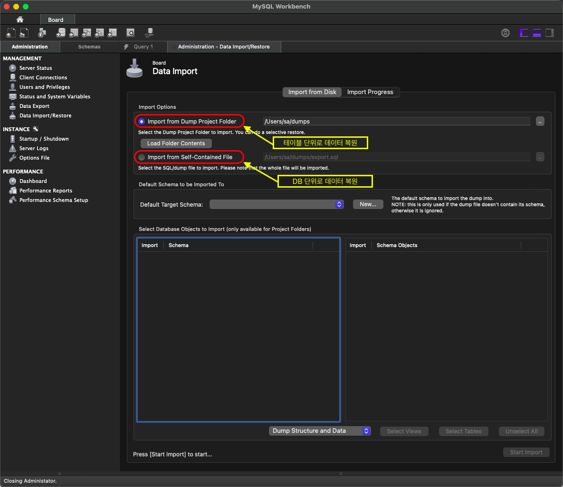Image resolution: width=563 pixels, height=487 pixels.
Task: Open Data Import/Restore in sidebar
Action: tap(45, 115)
